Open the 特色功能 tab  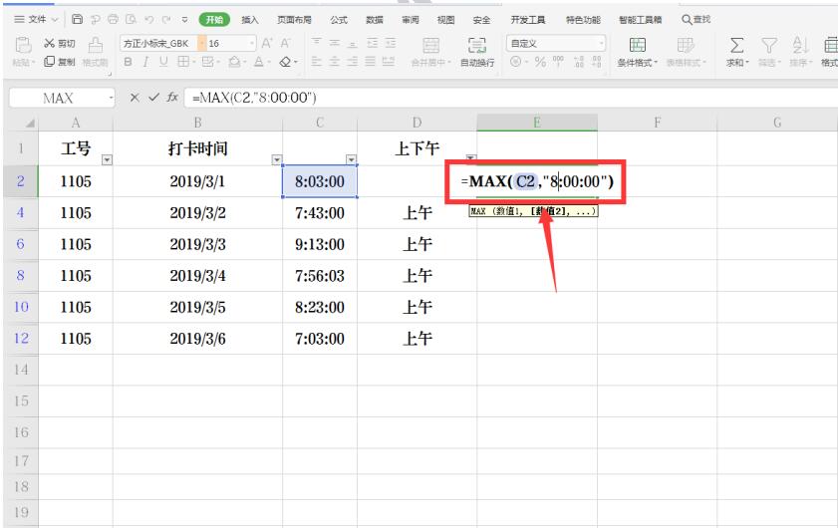[583, 20]
